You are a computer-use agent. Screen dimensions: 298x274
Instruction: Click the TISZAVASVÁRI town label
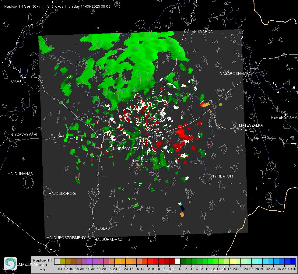pyautogui.click(x=24, y=135)
